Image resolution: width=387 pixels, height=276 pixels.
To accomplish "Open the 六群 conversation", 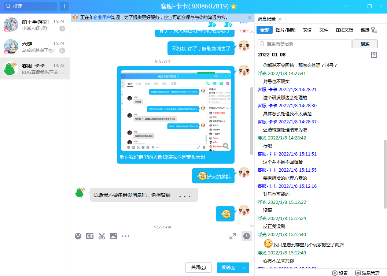I will click(x=35, y=47).
